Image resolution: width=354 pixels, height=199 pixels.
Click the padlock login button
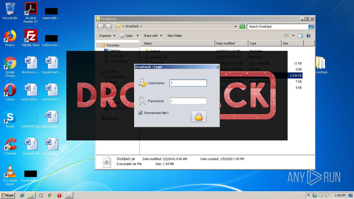pyautogui.click(x=199, y=116)
